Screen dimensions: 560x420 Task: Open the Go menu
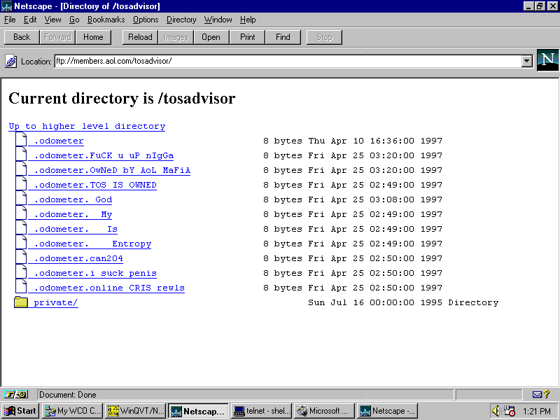coord(74,20)
